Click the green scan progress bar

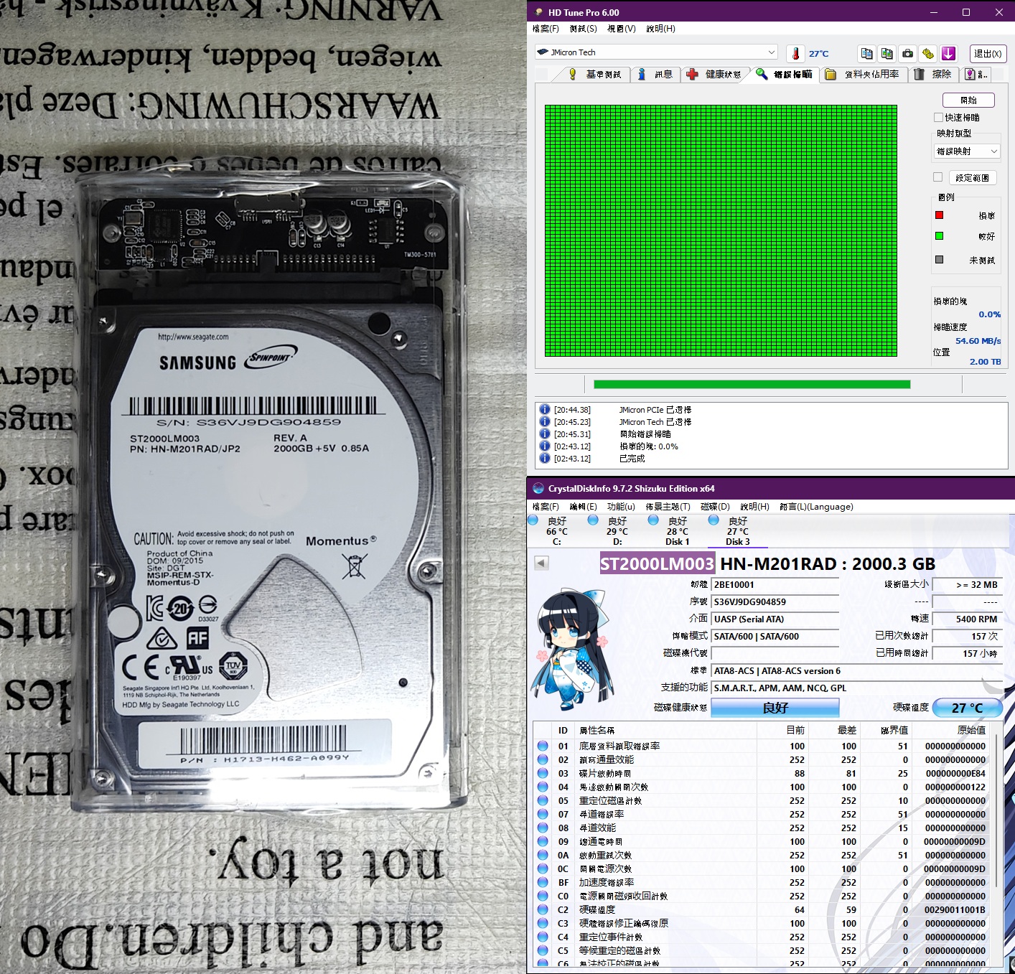tap(752, 385)
